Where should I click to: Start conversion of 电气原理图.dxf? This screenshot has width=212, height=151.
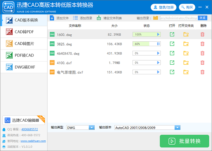[158, 72]
